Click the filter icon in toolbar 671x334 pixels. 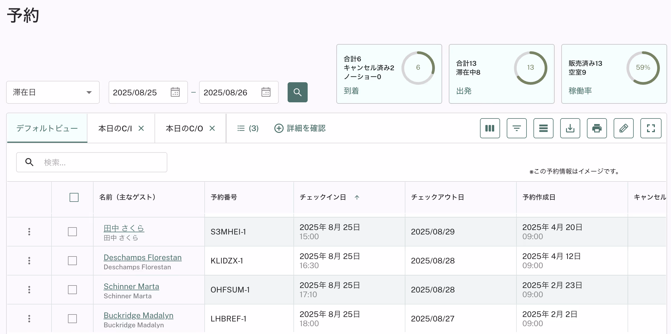(x=516, y=128)
